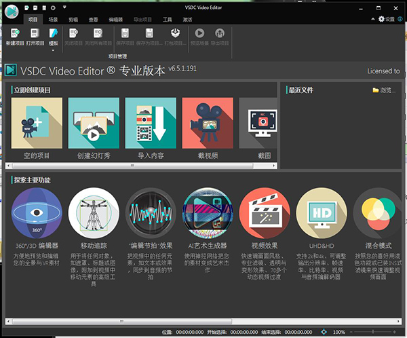Switch to the 剪辑 ribbon tab
This screenshot has height=338, width=407.
tap(73, 20)
